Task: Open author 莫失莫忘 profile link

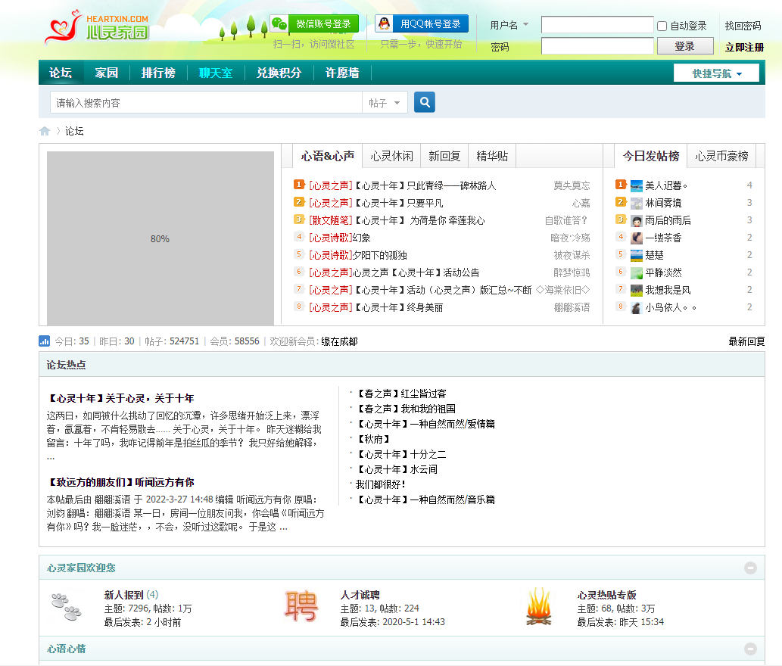Action: (x=572, y=186)
